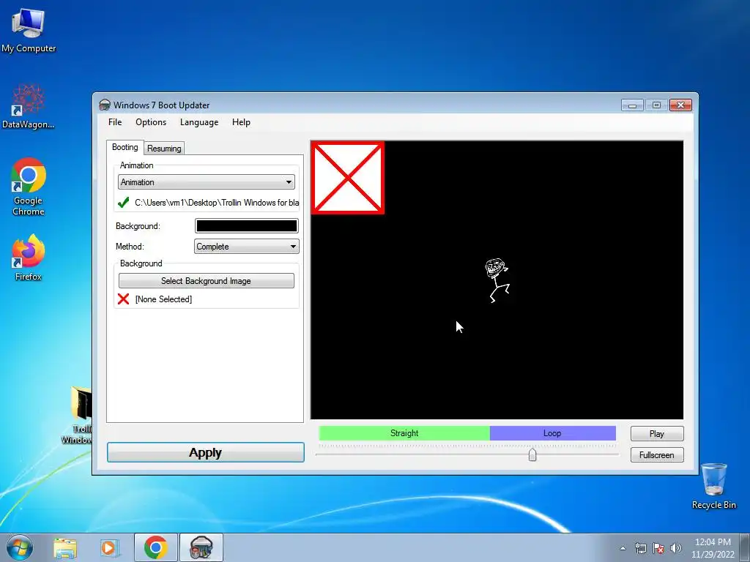
Task: Open the File menu
Action: 115,122
